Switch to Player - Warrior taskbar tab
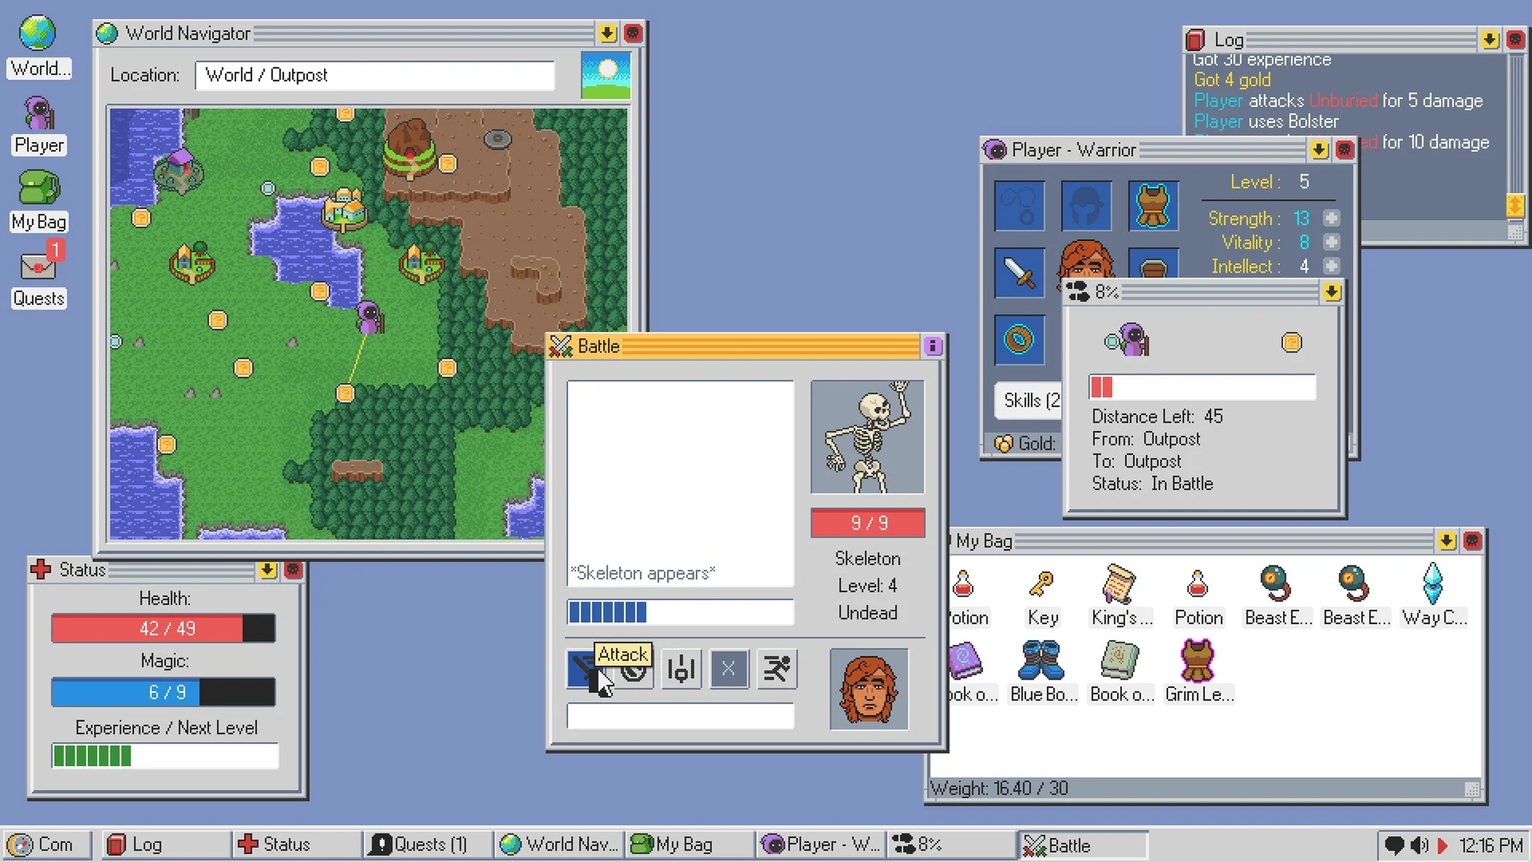This screenshot has height=862, width=1532. pos(816,844)
